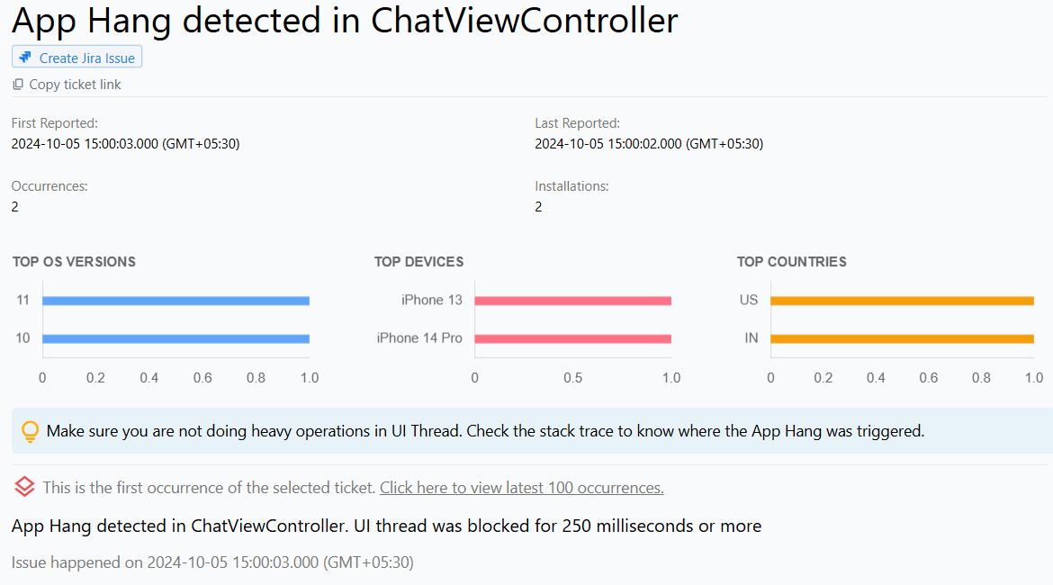The image size is (1053, 585).
Task: Click the App Hang page title
Action: (344, 20)
